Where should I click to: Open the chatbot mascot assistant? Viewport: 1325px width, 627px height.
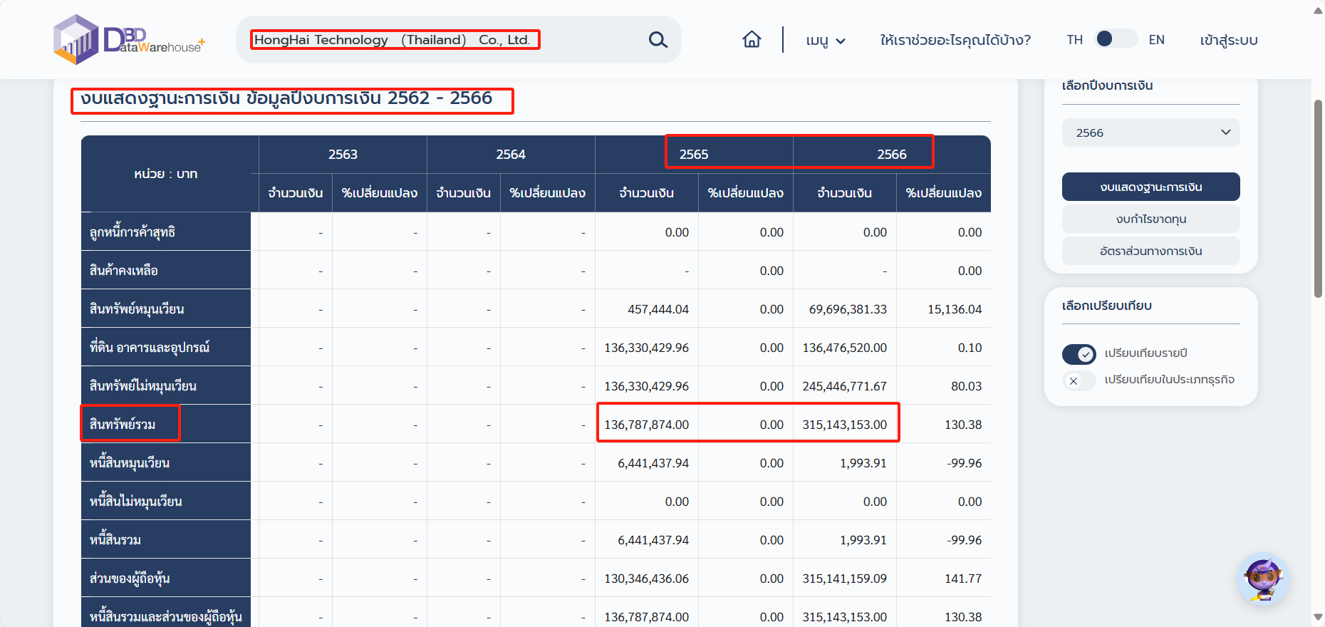pyautogui.click(x=1264, y=579)
